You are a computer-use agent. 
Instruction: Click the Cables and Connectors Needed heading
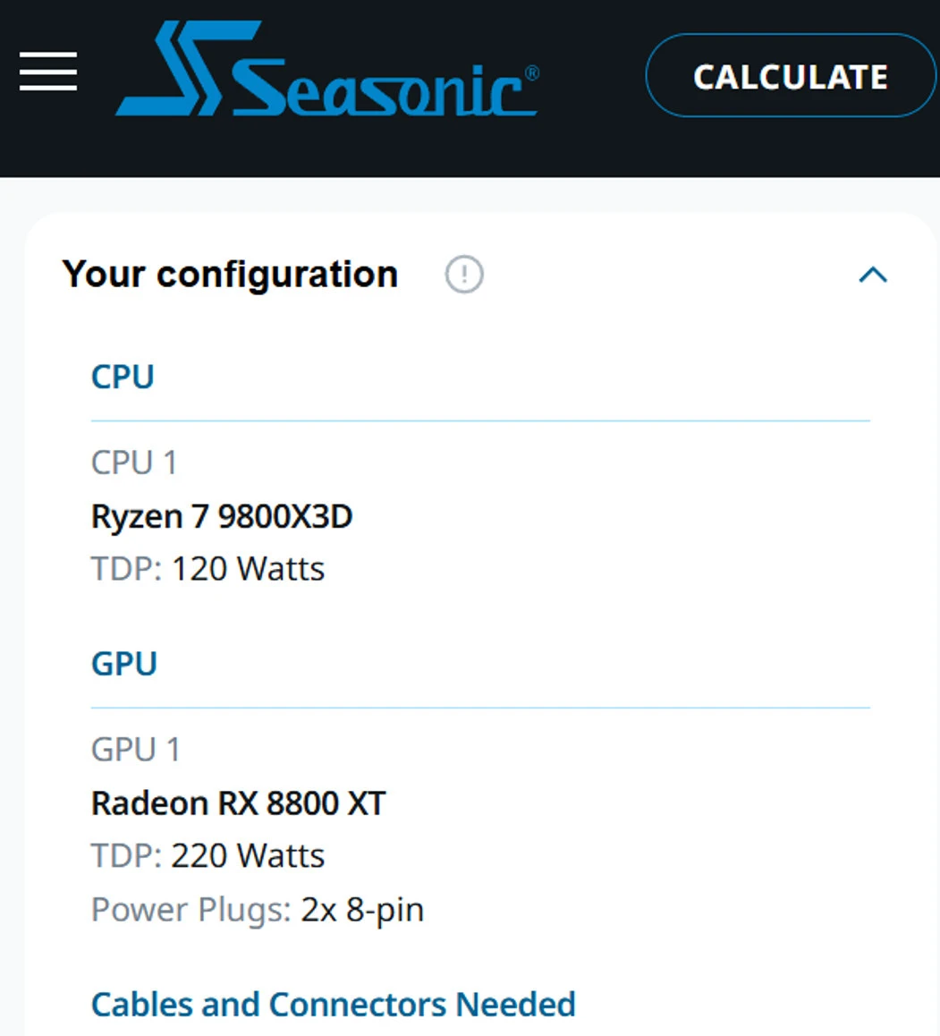pos(334,1005)
